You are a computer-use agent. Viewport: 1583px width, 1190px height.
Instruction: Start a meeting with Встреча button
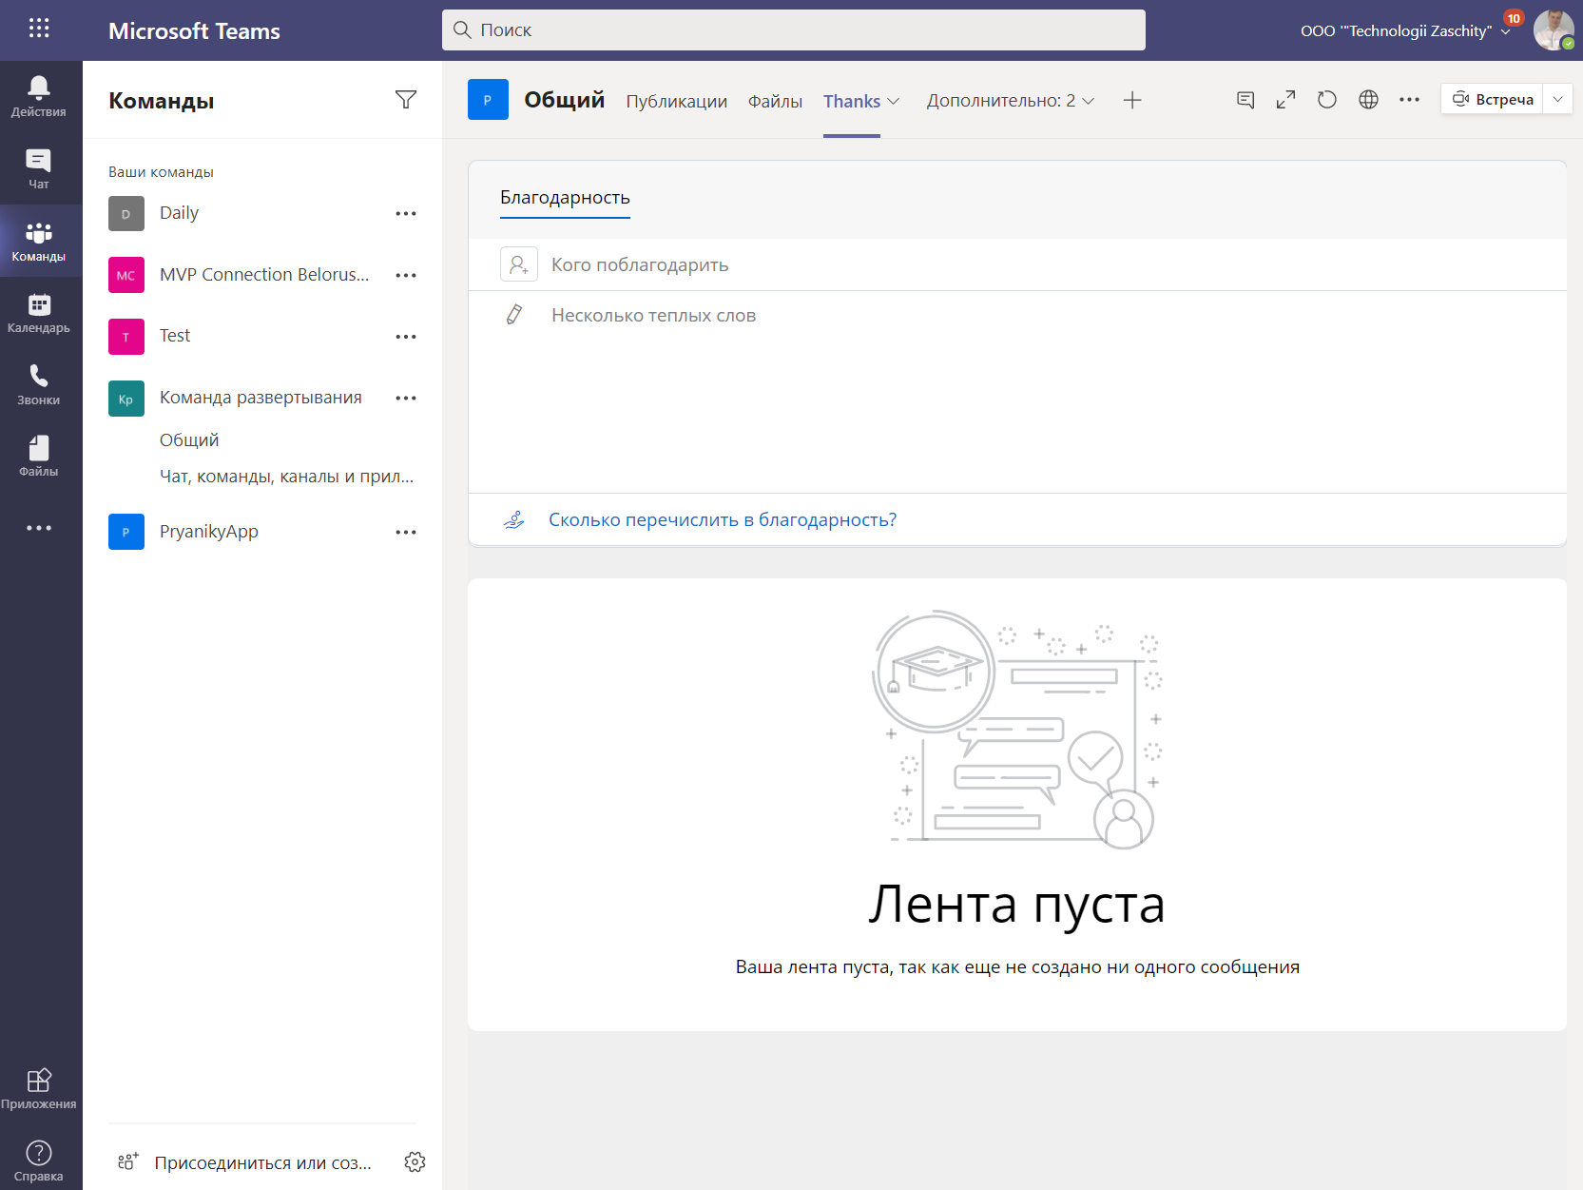tap(1493, 99)
